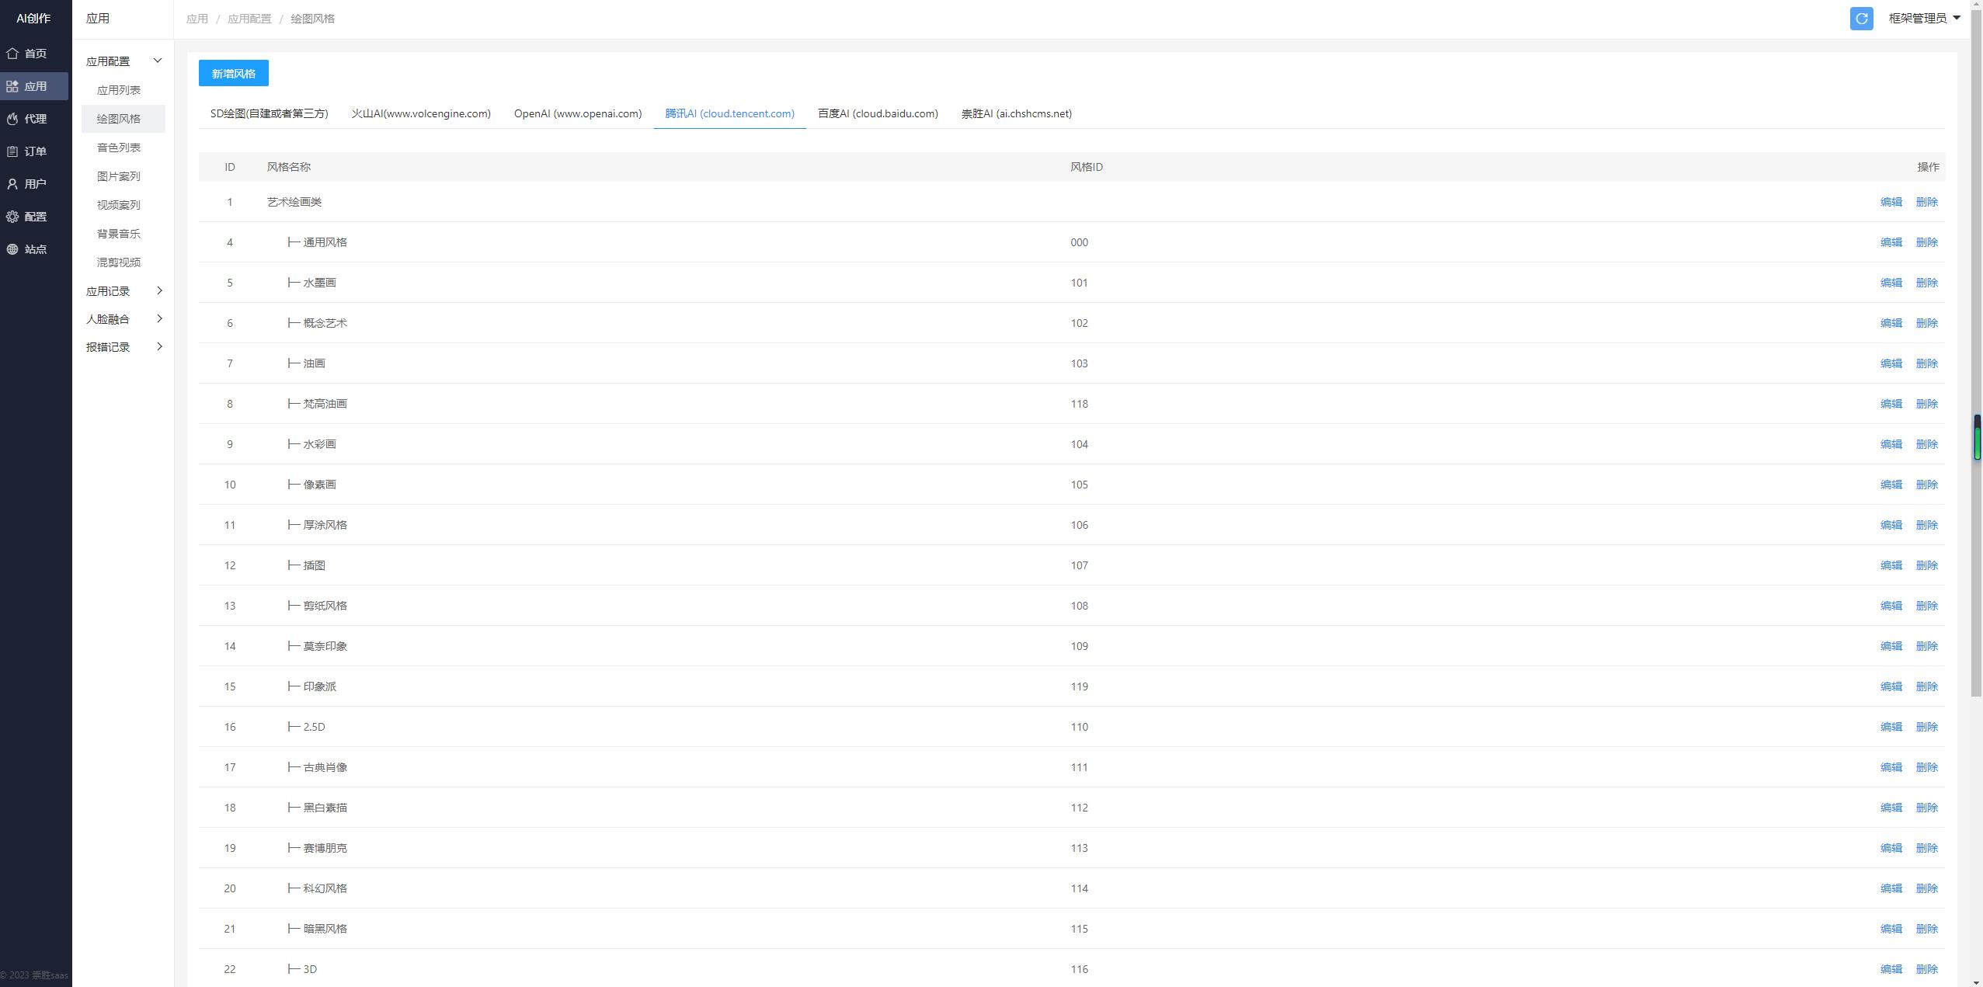This screenshot has width=1983, height=987.
Task: Click the home icon in left sidebar
Action: [12, 54]
